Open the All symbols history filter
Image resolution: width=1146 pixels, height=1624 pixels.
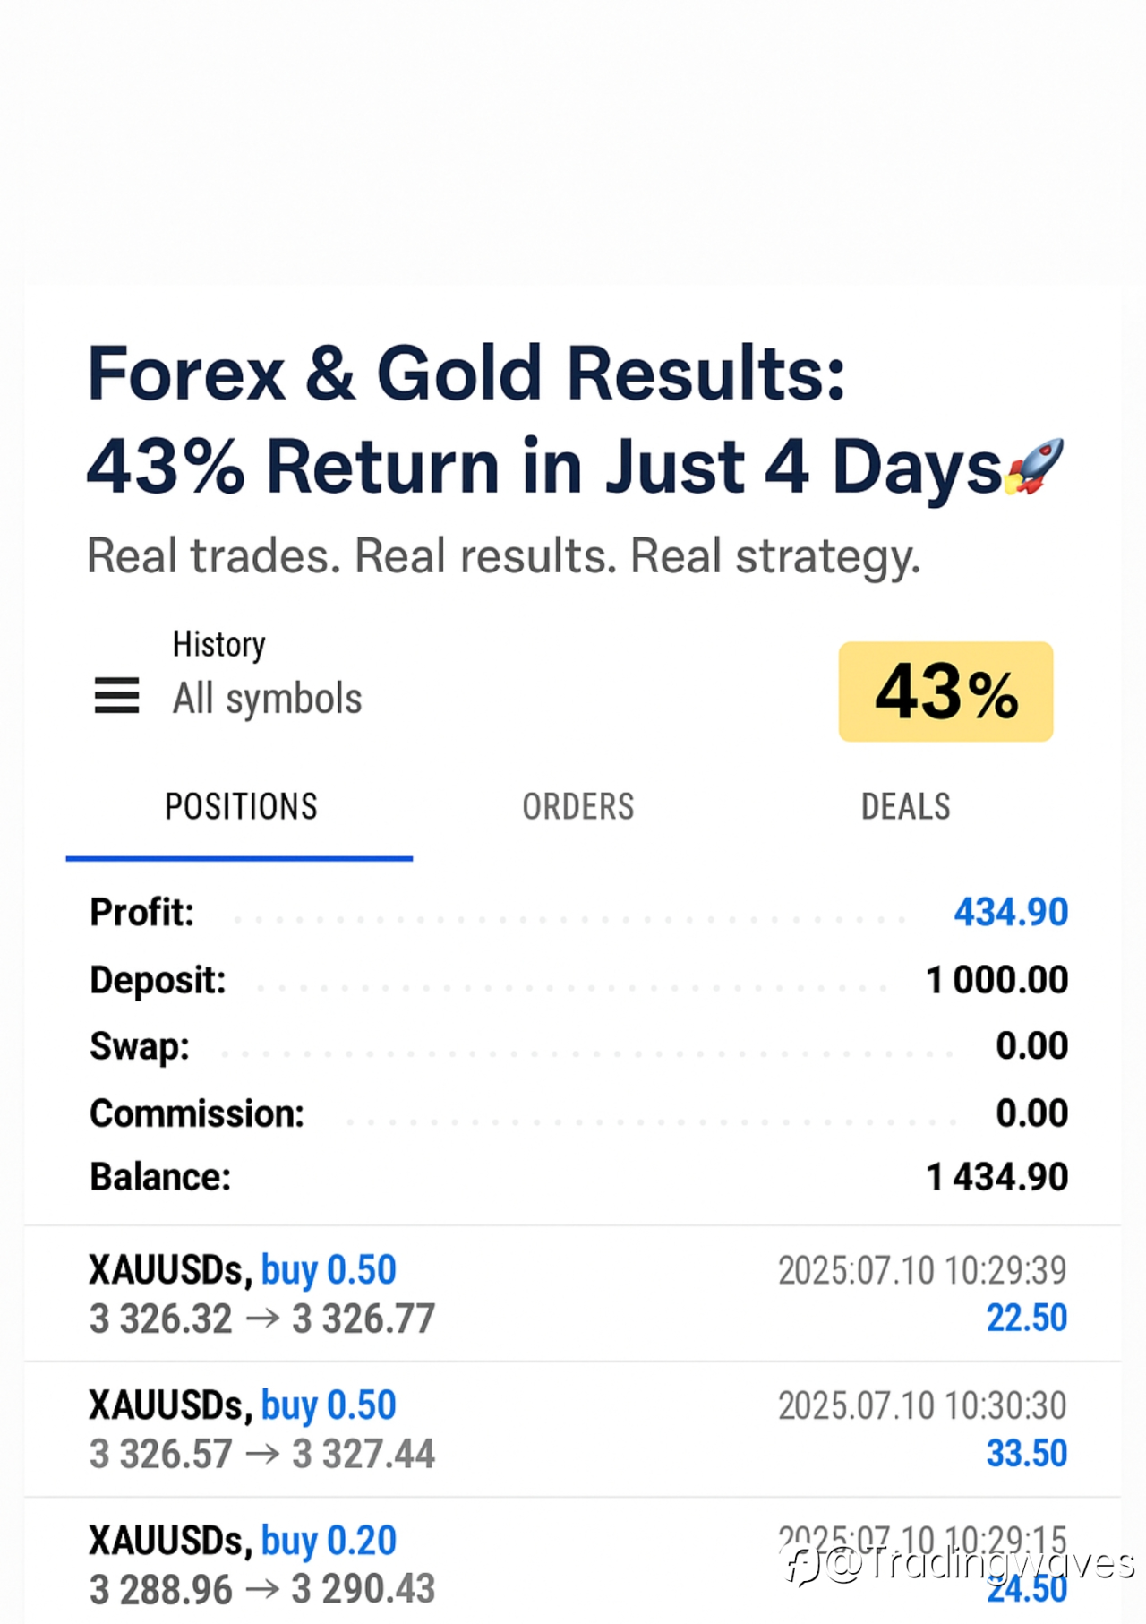pyautogui.click(x=267, y=698)
